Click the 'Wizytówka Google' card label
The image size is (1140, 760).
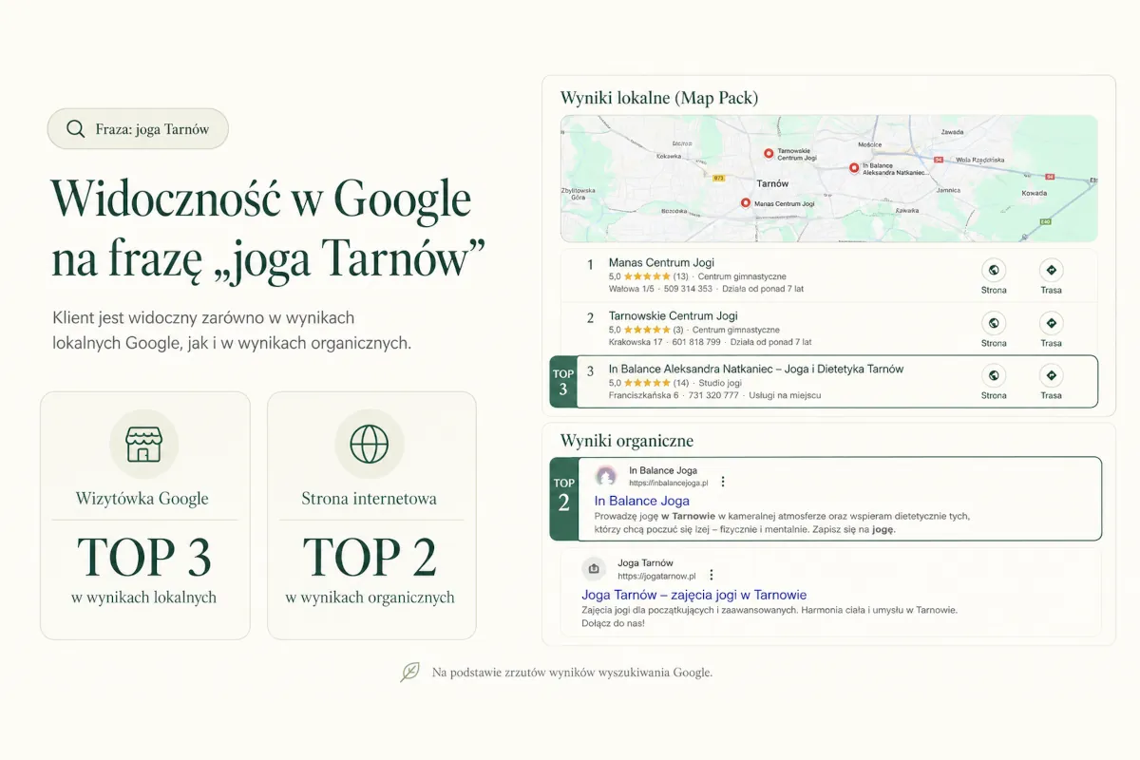coord(142,499)
